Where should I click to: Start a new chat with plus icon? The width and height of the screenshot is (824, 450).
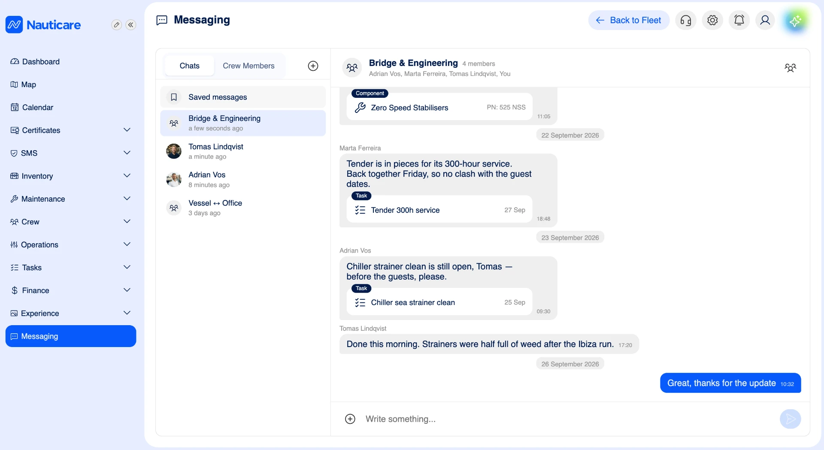[x=313, y=66]
